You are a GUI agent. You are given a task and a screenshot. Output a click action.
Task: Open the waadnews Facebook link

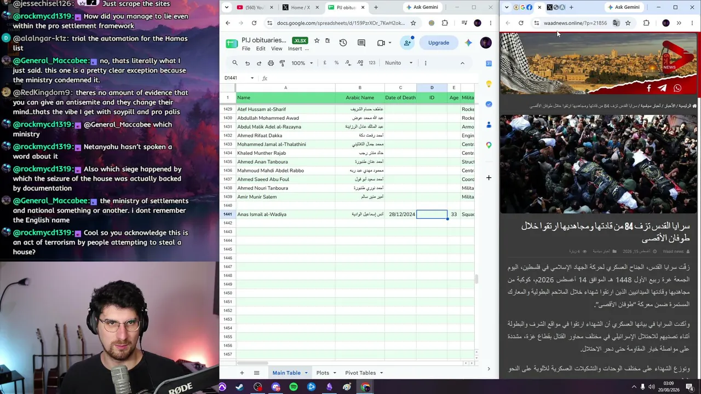click(x=649, y=88)
